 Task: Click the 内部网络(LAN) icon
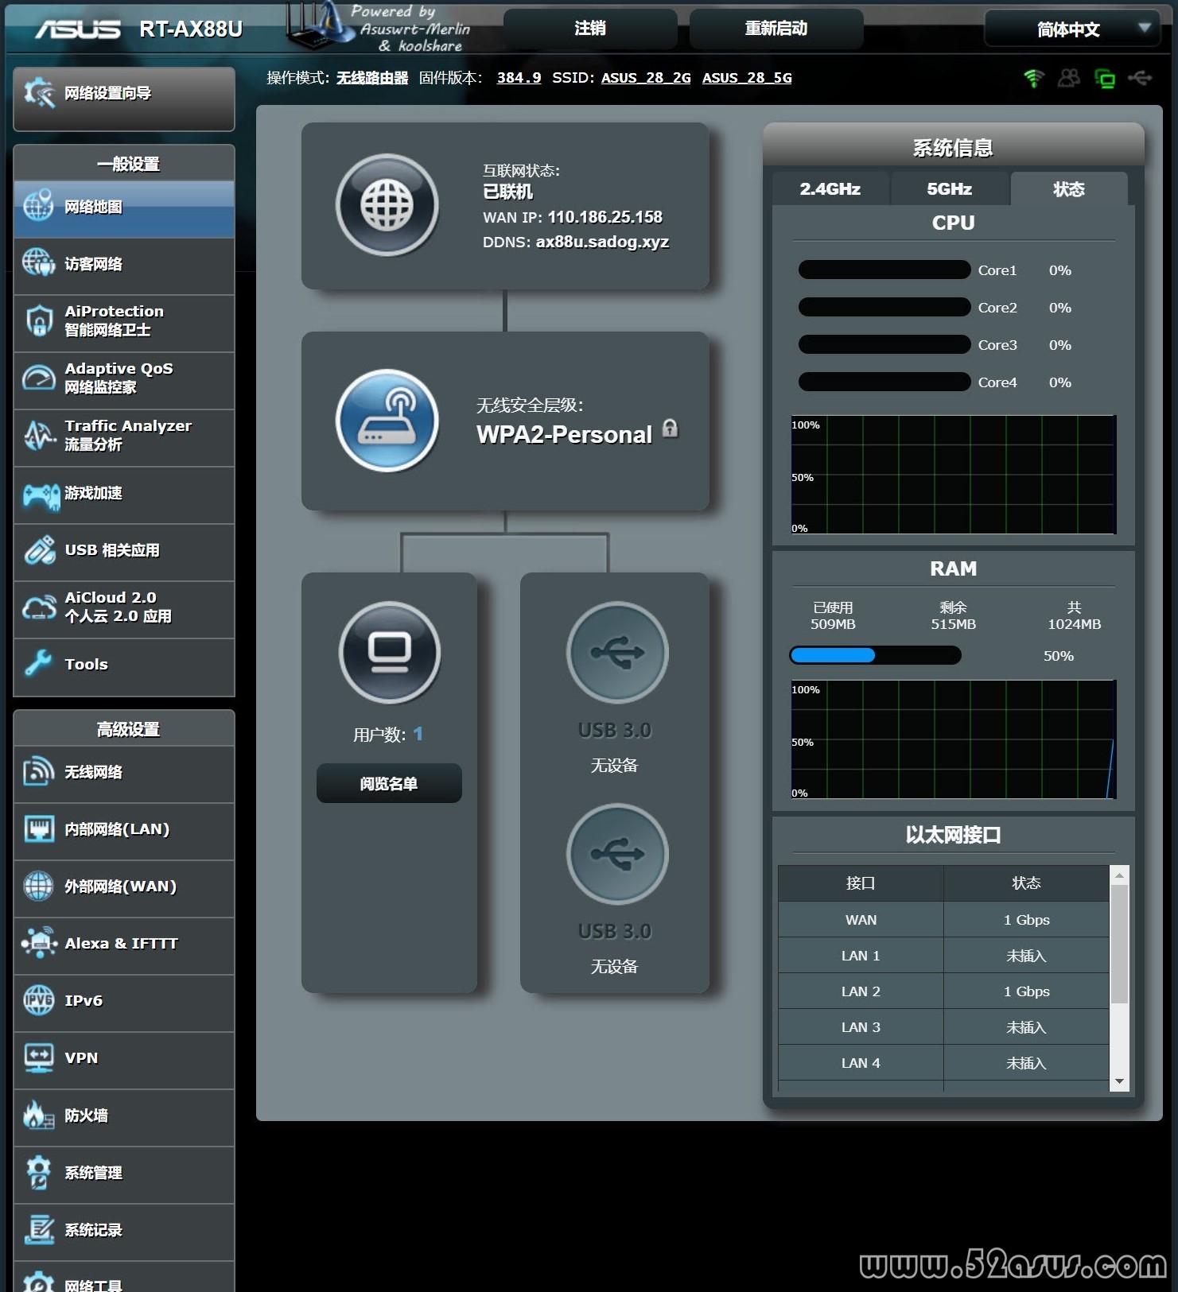pos(39,829)
